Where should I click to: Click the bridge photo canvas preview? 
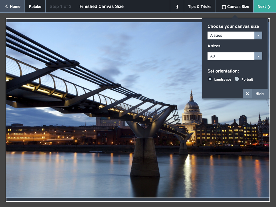coord(138,110)
